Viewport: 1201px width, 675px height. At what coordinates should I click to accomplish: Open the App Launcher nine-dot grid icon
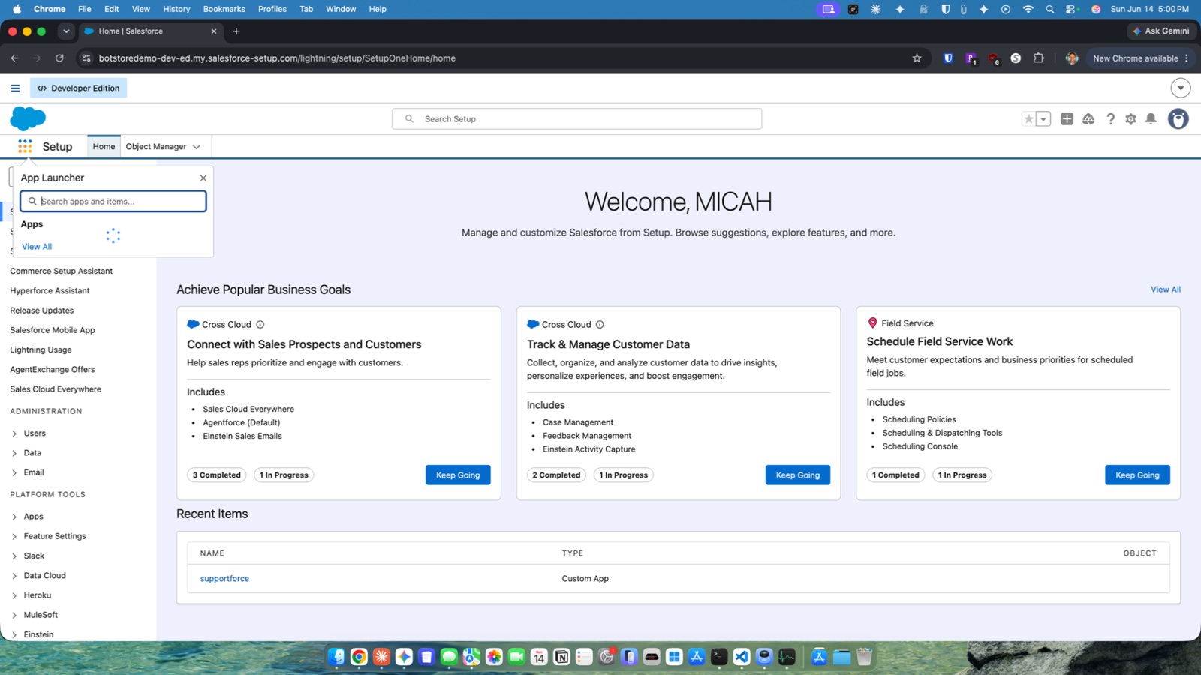click(25, 146)
